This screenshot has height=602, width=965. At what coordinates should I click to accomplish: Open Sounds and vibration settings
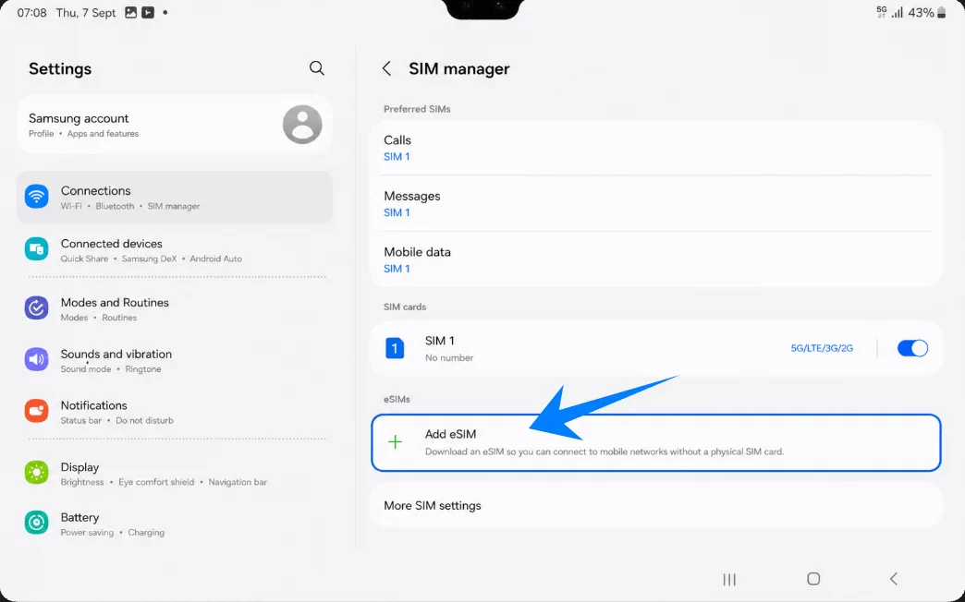pos(175,360)
